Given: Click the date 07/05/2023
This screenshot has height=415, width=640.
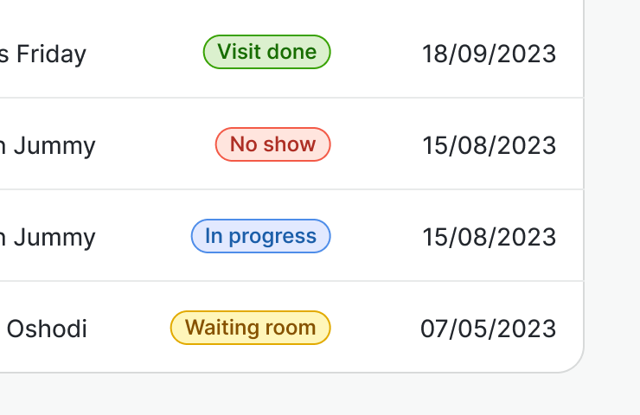Looking at the screenshot, I should pyautogui.click(x=488, y=329).
